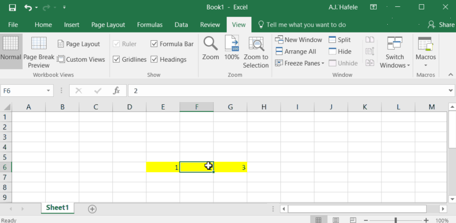Select row 6 header

pyautogui.click(x=6, y=168)
